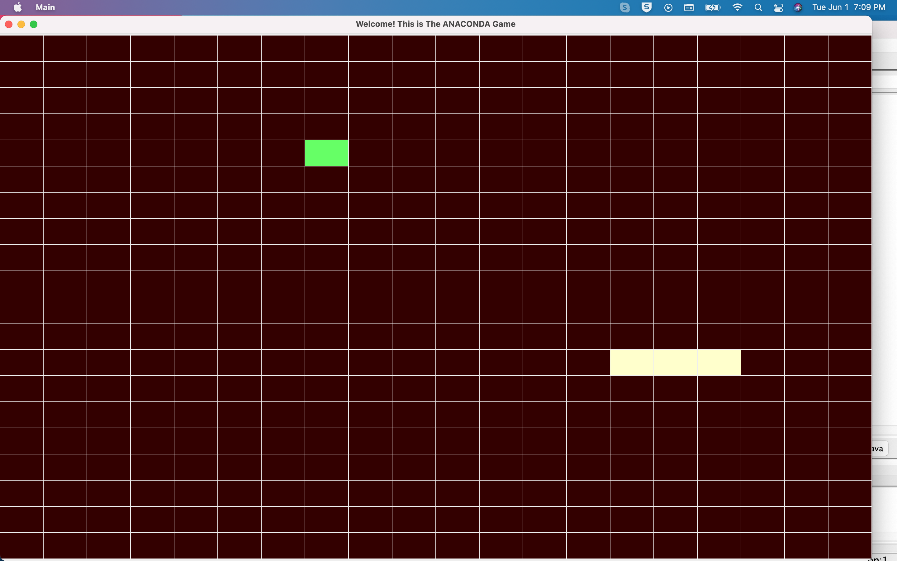The image size is (897, 561).
Task: Open the Apple menu
Action: (17, 7)
